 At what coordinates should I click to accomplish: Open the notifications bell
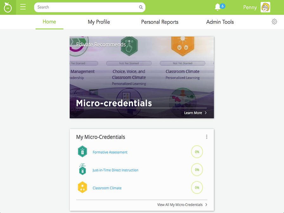(x=217, y=7)
